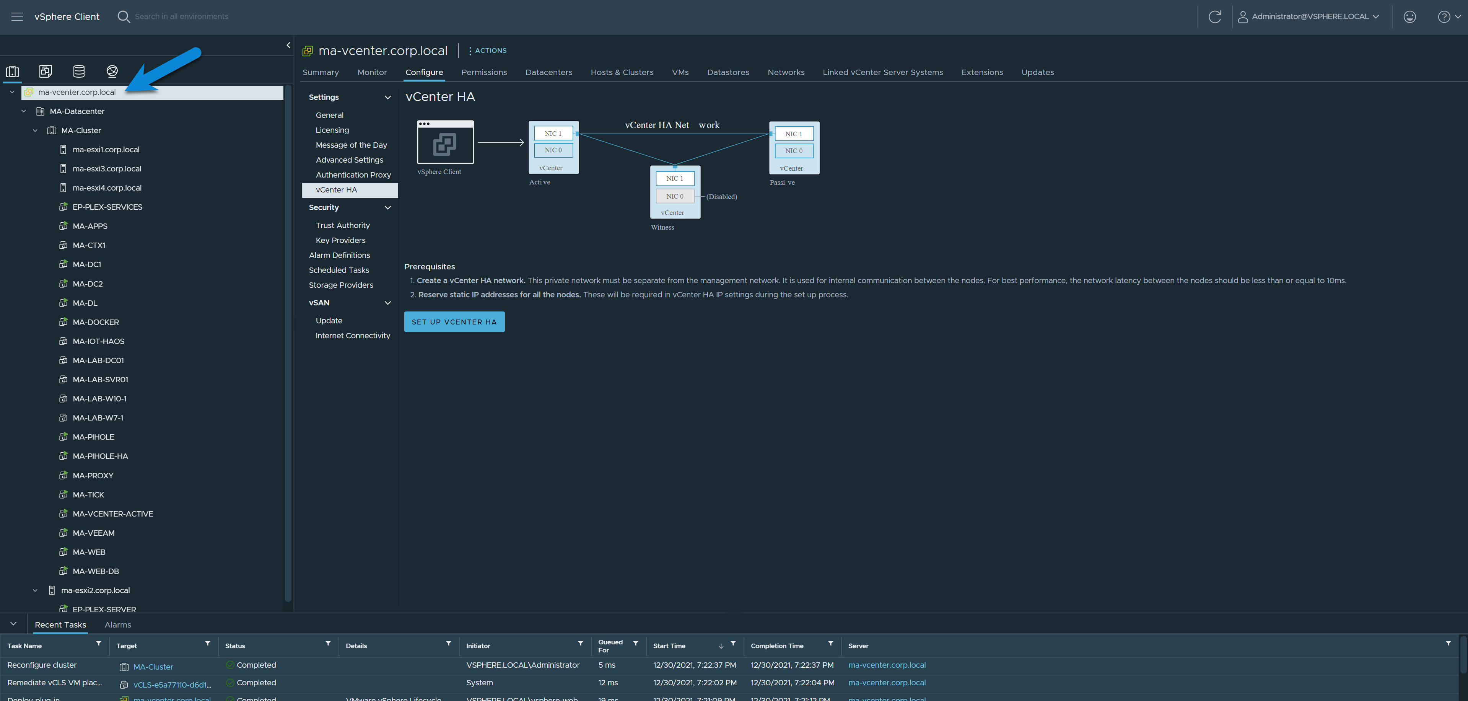1468x701 pixels.
Task: Select MA-VCENTER-ACTIVE virtual machine
Action: tap(113, 514)
